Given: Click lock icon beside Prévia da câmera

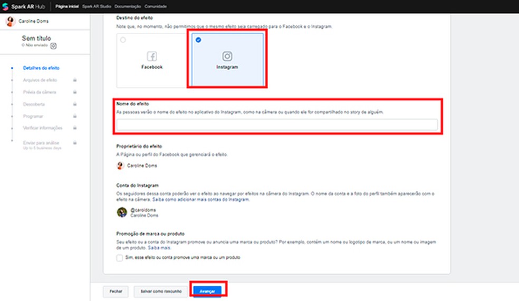Looking at the screenshot, I should (x=75, y=92).
